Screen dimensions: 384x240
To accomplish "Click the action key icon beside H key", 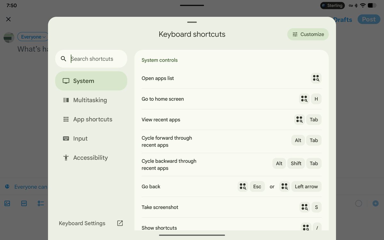I will point(304,99).
